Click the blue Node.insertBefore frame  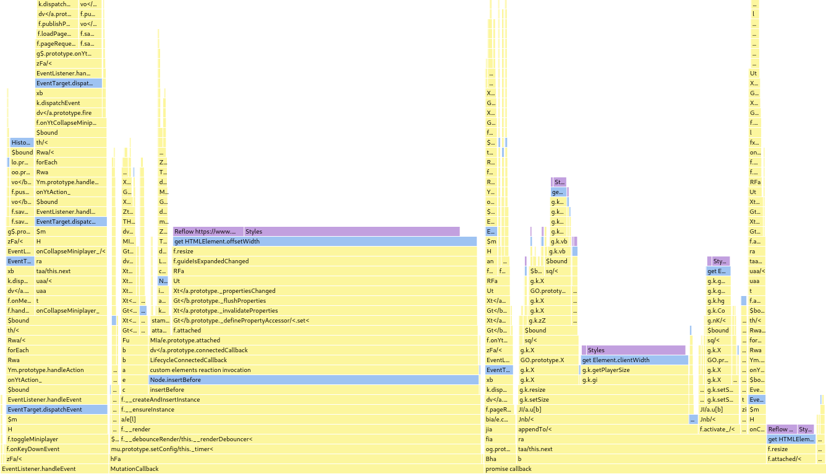pyautogui.click(x=313, y=380)
